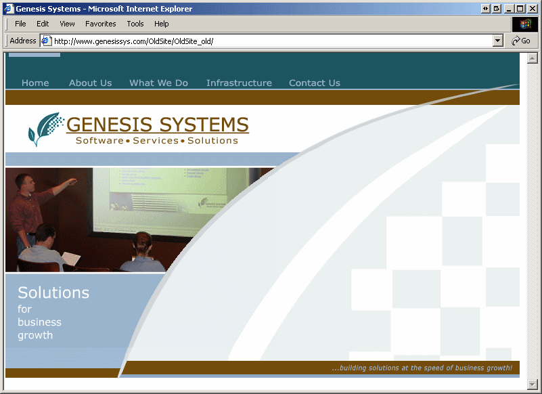The image size is (542, 394).
Task: Open the Favorites menu
Action: 101,24
